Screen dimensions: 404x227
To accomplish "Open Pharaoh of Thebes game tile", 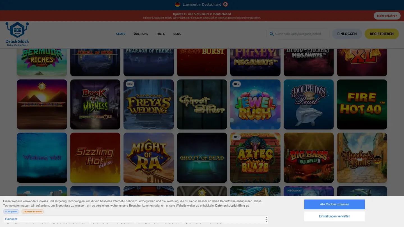I will pos(148,62).
